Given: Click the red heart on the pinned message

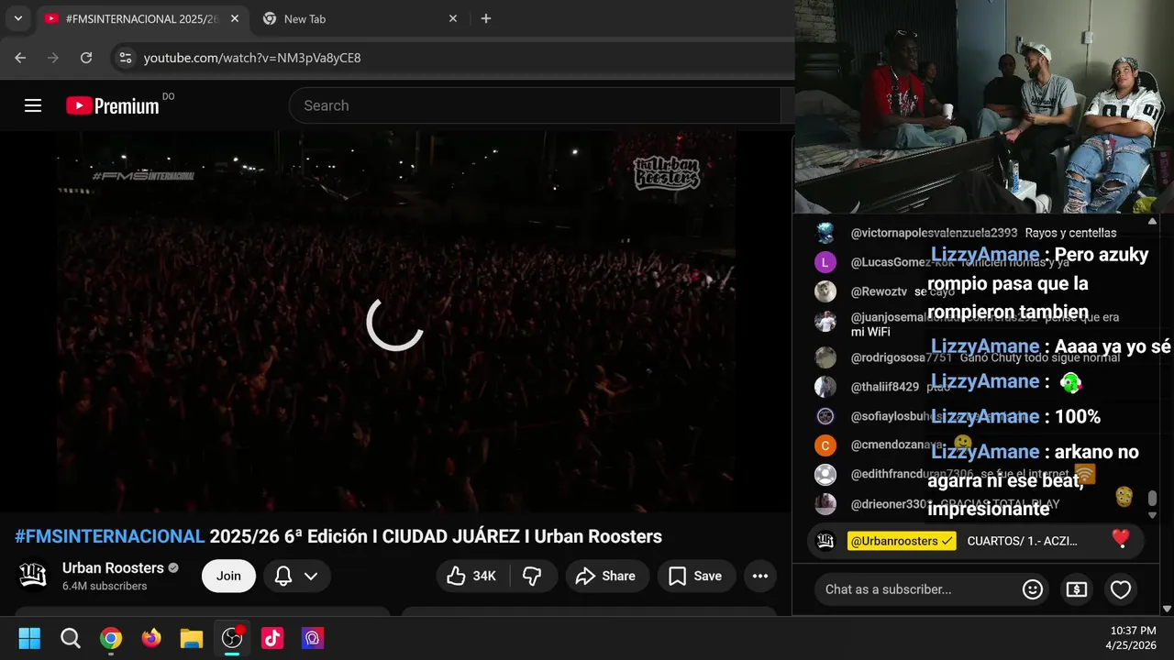Looking at the screenshot, I should coord(1121,539).
